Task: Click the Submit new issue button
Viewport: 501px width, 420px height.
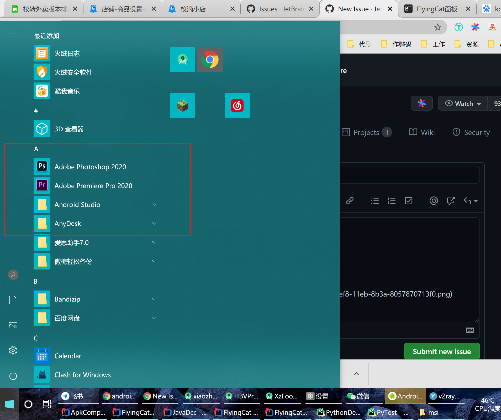Action: [x=441, y=351]
